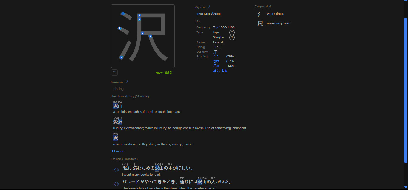This screenshot has width=408, height=190.
Task: Open help icon next to Jōyō
Action: [232, 32]
